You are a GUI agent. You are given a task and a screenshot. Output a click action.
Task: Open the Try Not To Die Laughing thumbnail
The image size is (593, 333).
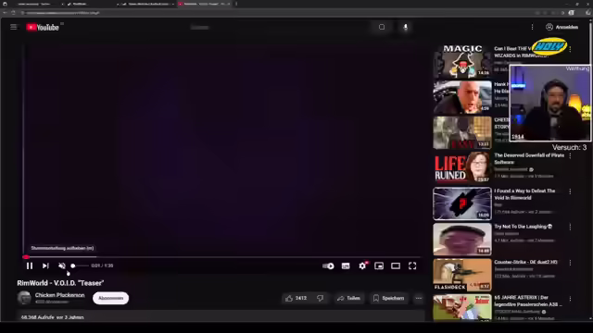[462, 239]
